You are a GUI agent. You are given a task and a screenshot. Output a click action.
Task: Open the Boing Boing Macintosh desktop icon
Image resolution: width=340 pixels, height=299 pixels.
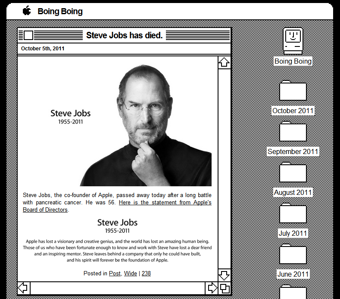(293, 41)
